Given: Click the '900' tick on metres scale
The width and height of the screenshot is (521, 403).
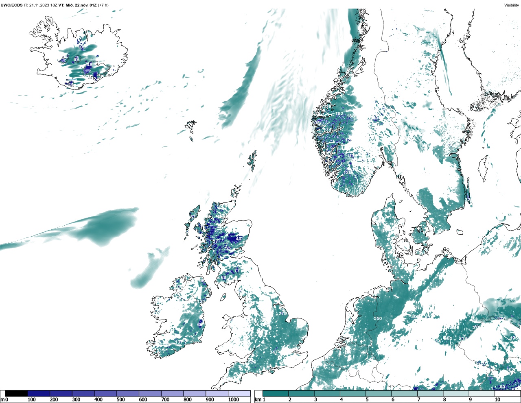Looking at the screenshot, I should pyautogui.click(x=210, y=400).
